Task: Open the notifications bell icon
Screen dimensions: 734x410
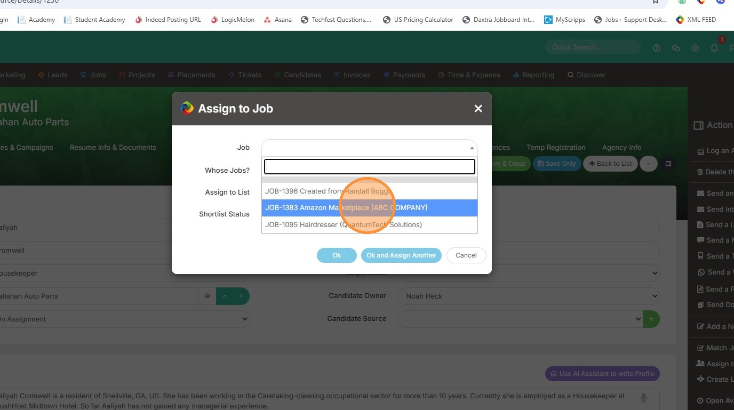Action: (714, 48)
